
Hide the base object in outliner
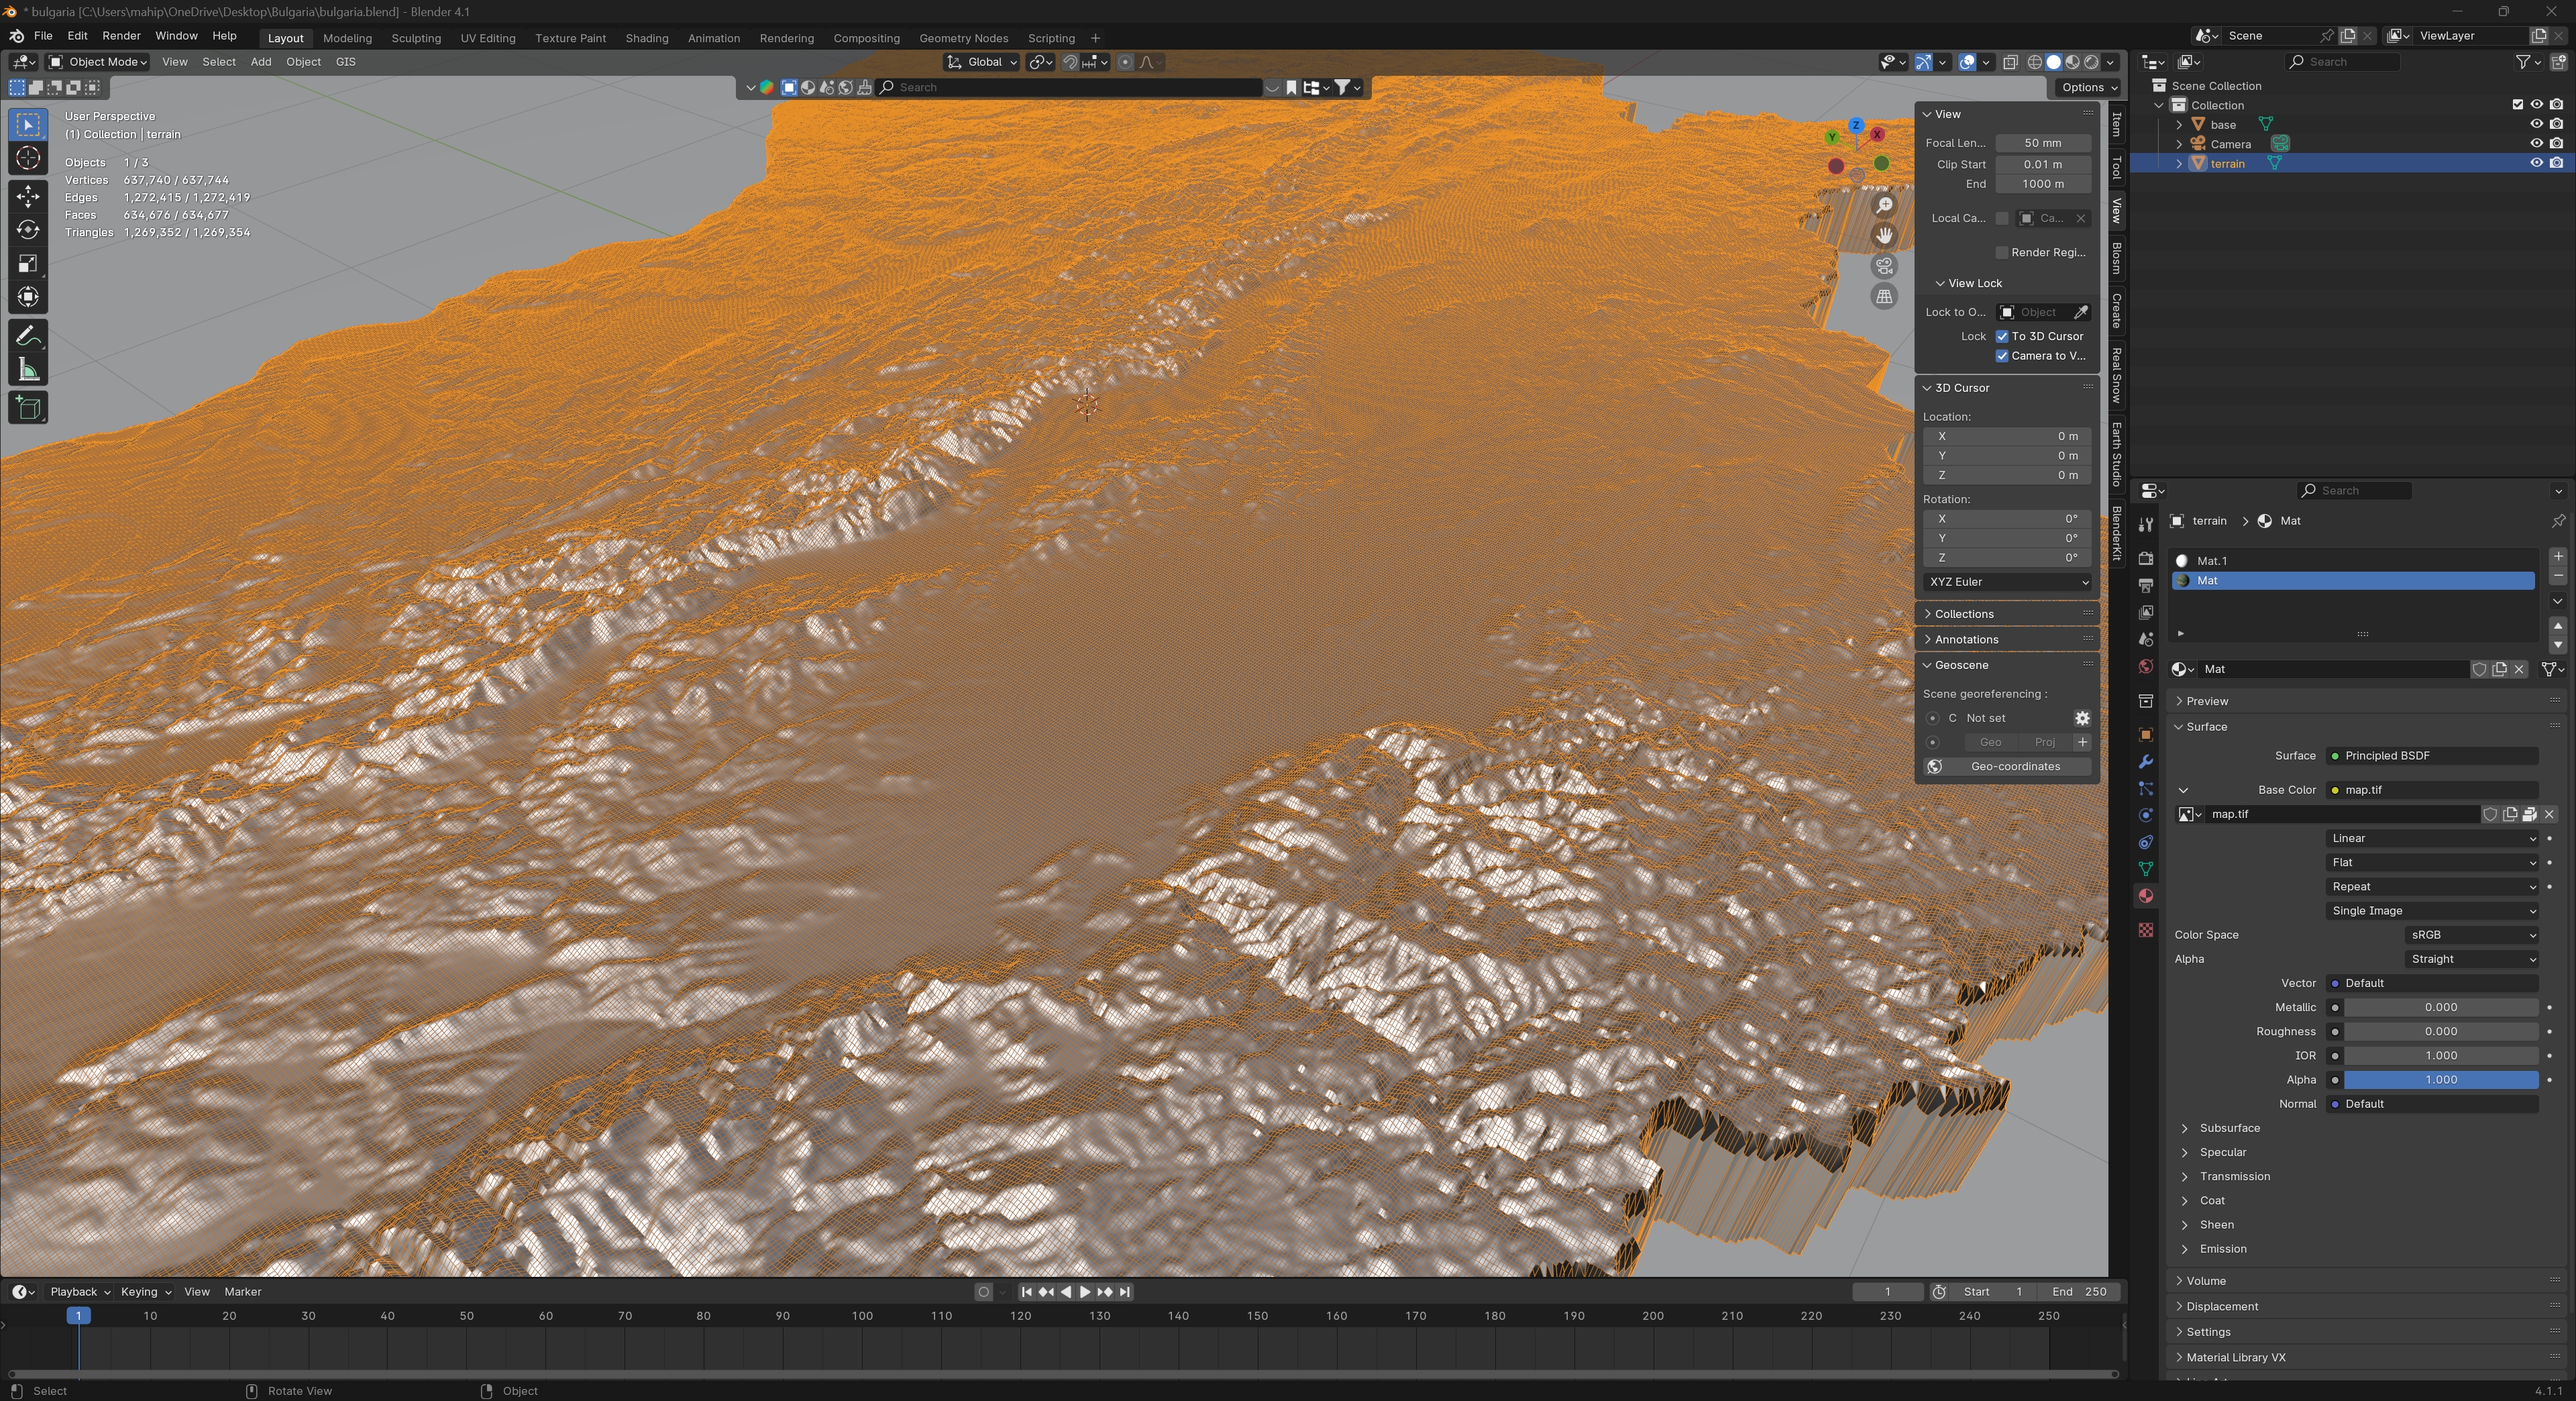(x=2536, y=124)
